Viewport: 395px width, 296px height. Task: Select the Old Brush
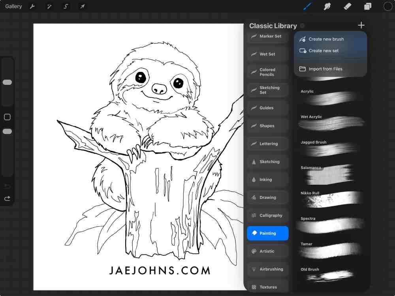click(331, 276)
